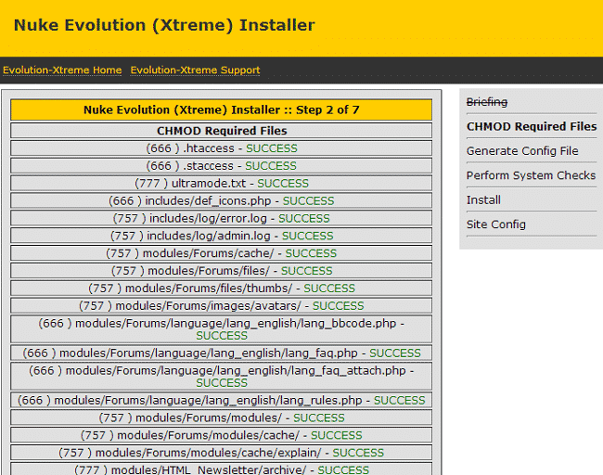Go to Generate Config File step
This screenshot has width=603, height=475.
point(522,151)
